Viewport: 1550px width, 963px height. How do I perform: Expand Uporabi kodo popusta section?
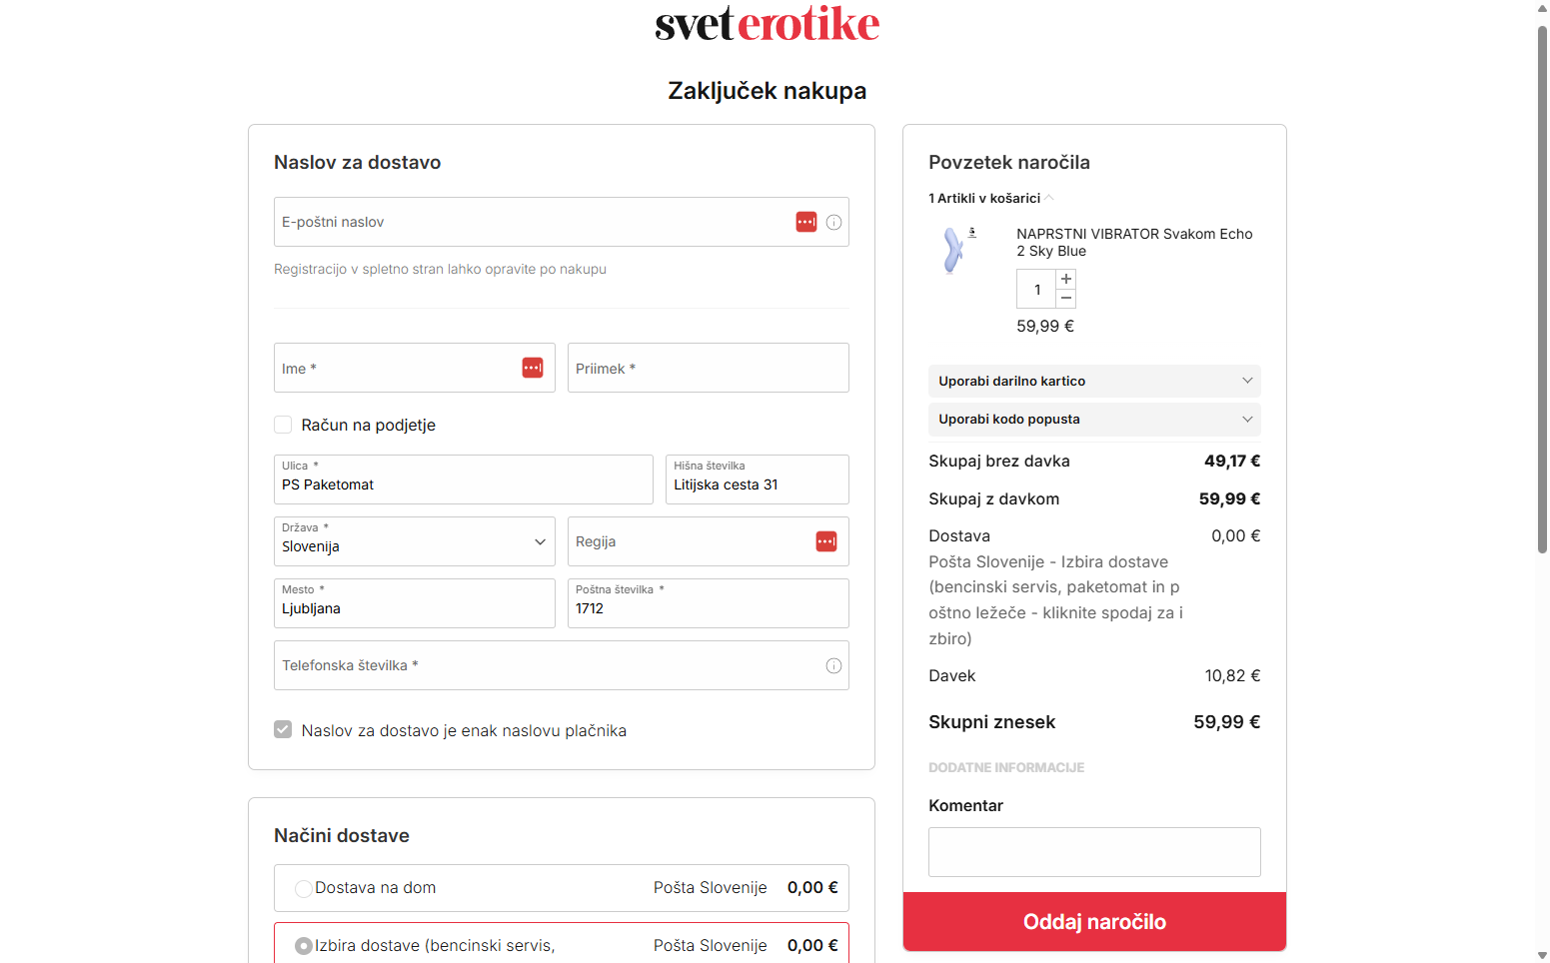(x=1094, y=419)
